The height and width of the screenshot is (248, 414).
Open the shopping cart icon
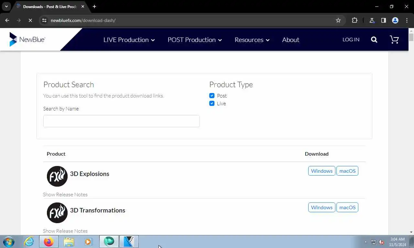coord(394,40)
